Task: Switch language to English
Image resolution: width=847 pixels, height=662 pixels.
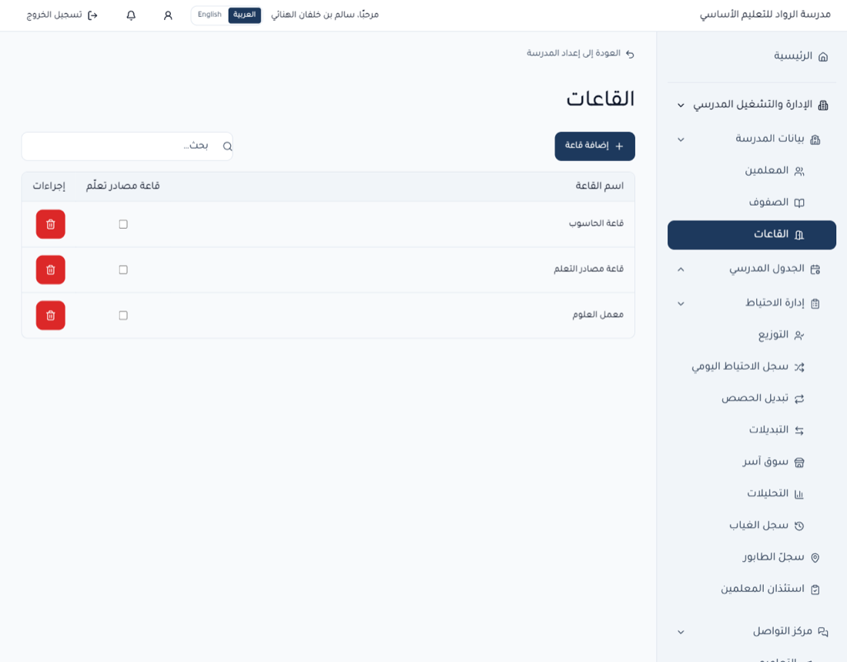Action: click(x=209, y=15)
